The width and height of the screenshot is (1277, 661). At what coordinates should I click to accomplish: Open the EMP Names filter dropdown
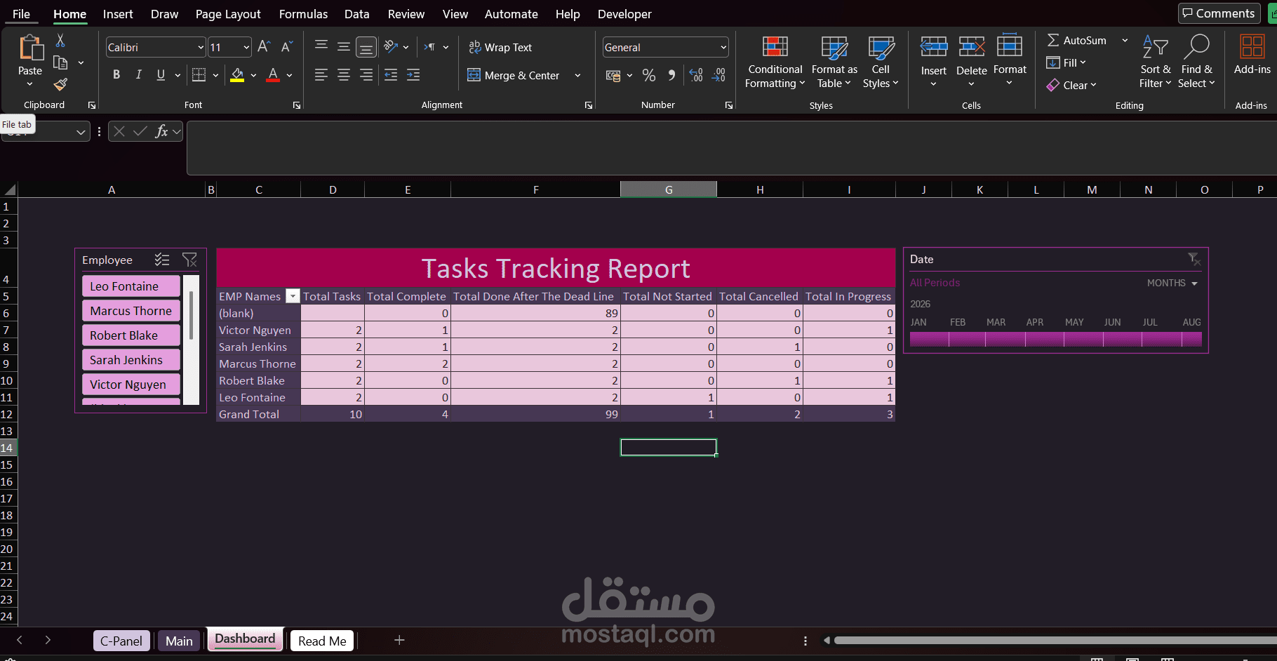coord(293,296)
